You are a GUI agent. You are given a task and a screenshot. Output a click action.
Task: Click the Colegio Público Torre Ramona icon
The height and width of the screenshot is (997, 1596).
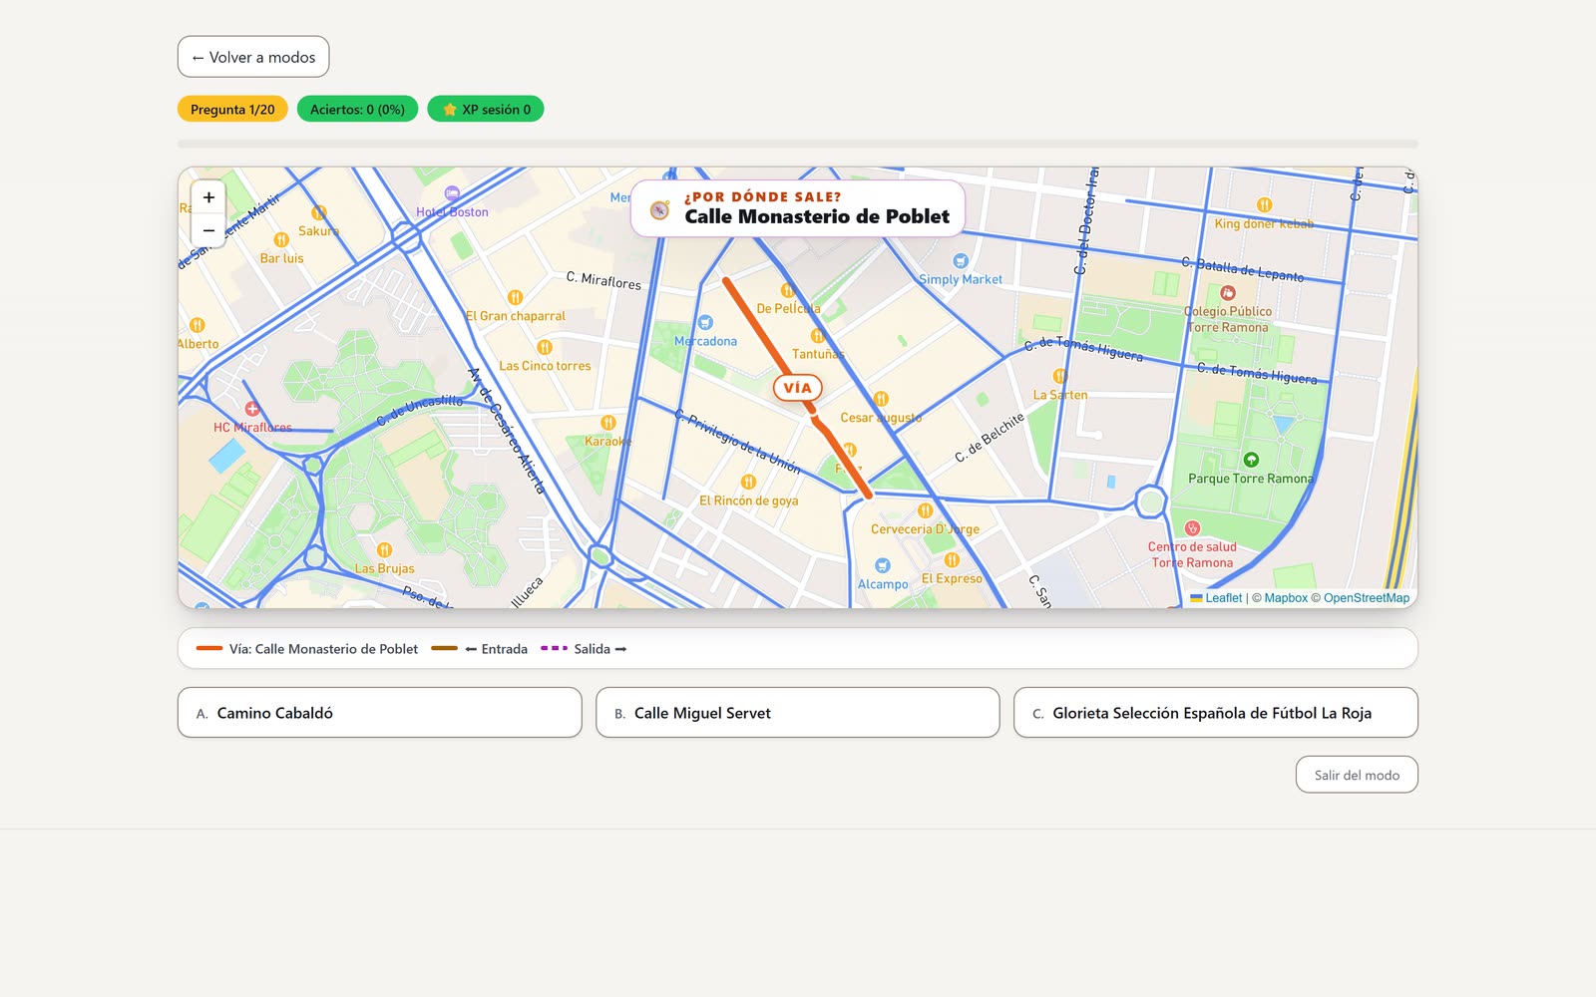click(1228, 293)
